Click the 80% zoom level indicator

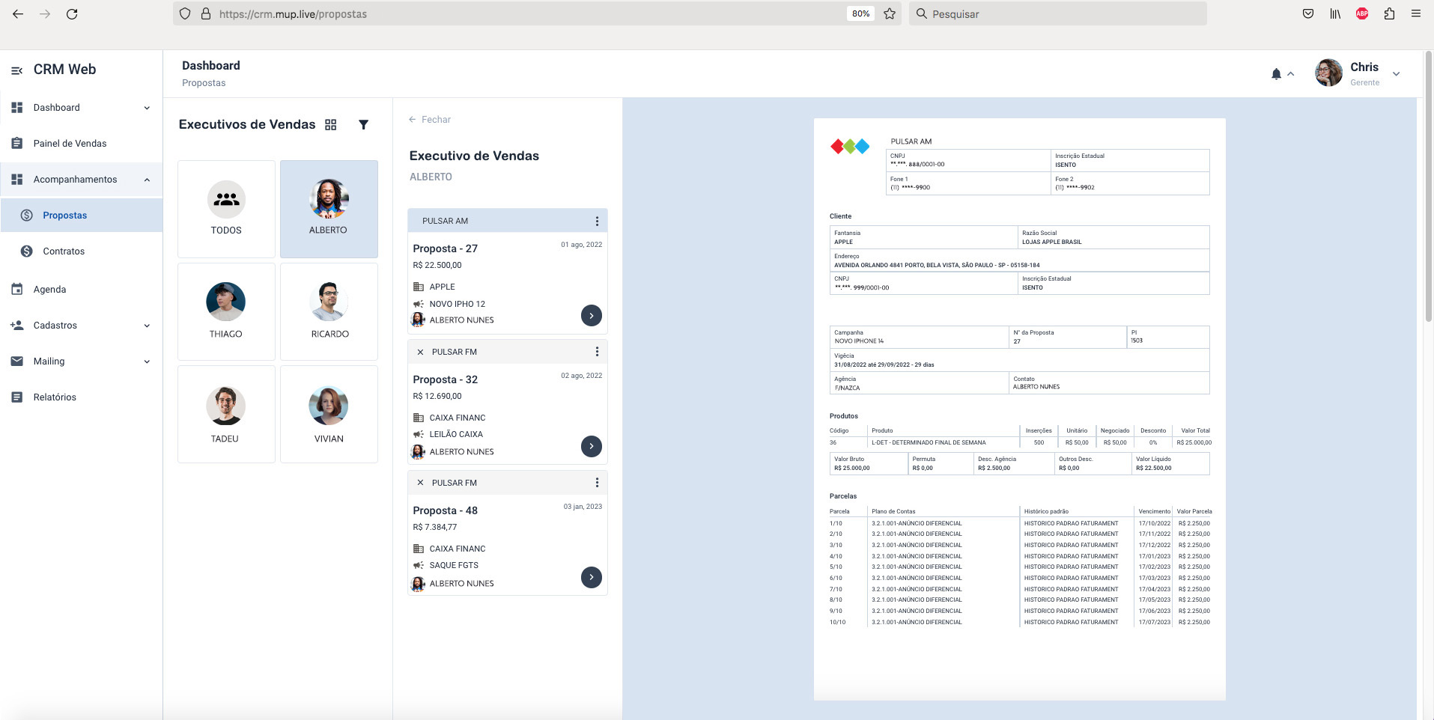(860, 14)
